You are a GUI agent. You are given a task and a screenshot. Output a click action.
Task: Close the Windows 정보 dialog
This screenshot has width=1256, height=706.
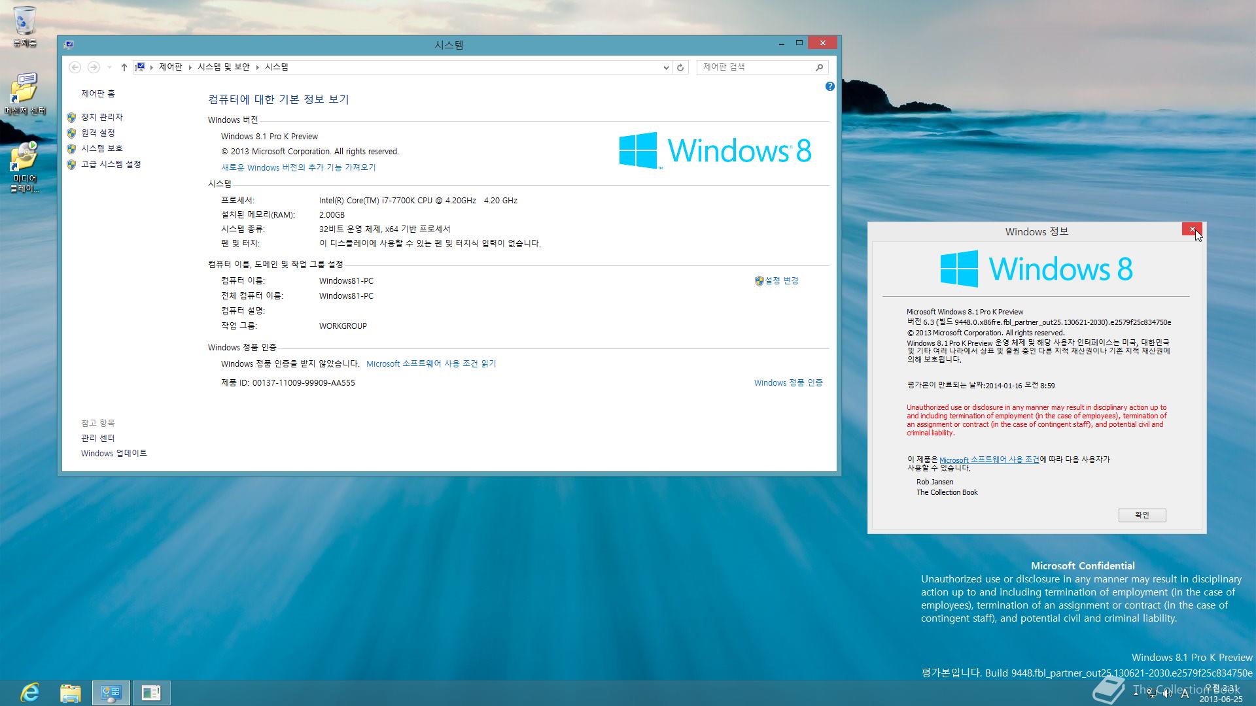pyautogui.click(x=1192, y=229)
